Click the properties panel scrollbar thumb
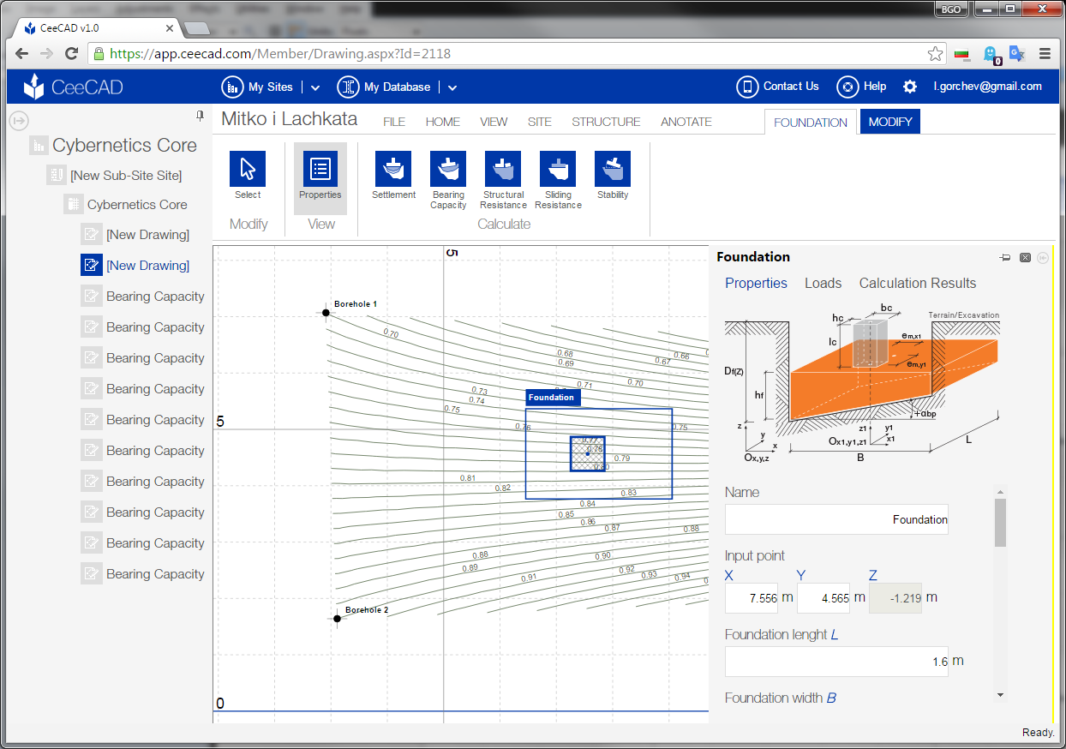Image resolution: width=1066 pixels, height=749 pixels. point(1000,522)
